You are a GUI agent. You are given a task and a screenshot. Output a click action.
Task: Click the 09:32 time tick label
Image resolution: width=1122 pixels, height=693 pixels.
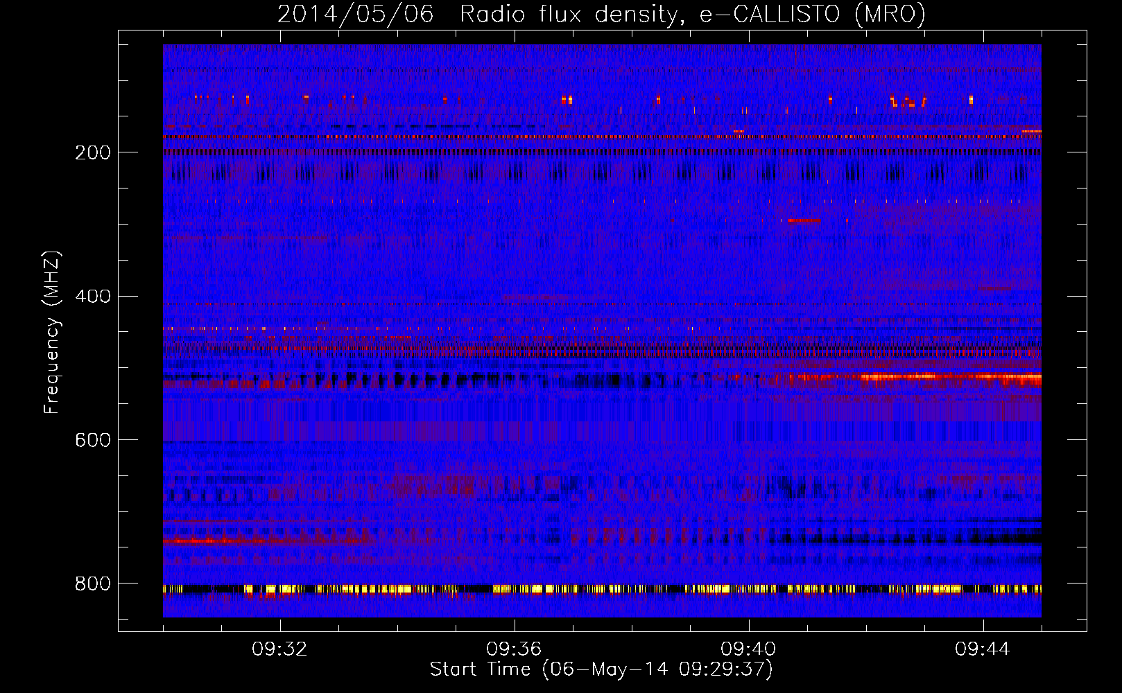(x=279, y=649)
